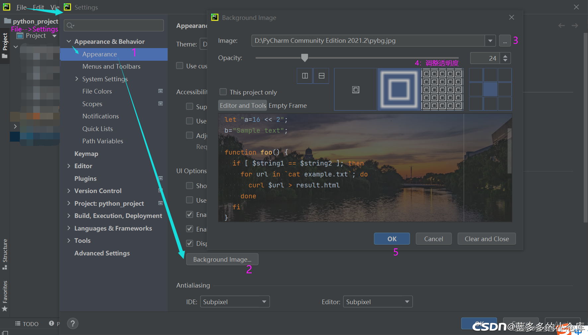
Task: Set image anchor to bottom-right cell
Action: [x=505, y=104]
